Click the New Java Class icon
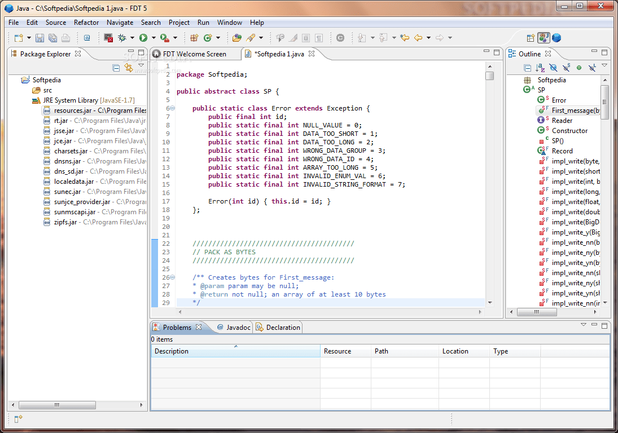The height and width of the screenshot is (433, 618). 209,38
